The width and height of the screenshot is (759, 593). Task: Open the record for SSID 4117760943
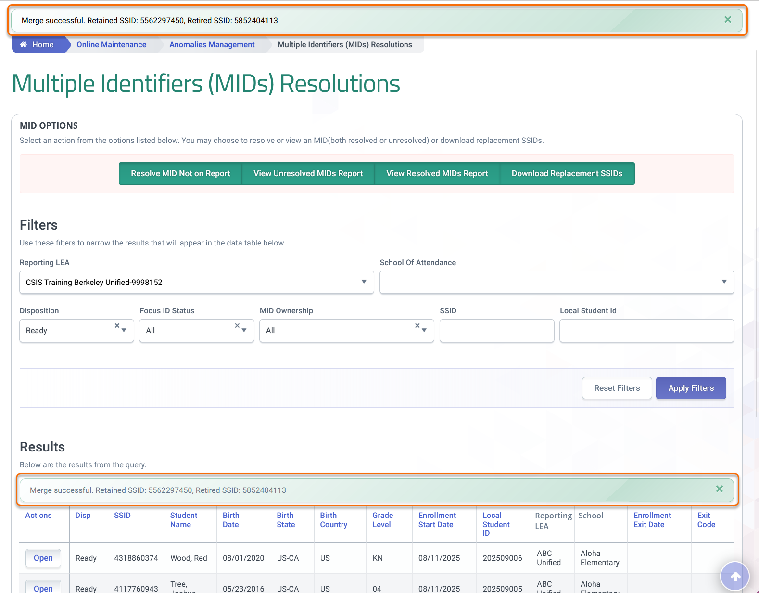coord(43,587)
